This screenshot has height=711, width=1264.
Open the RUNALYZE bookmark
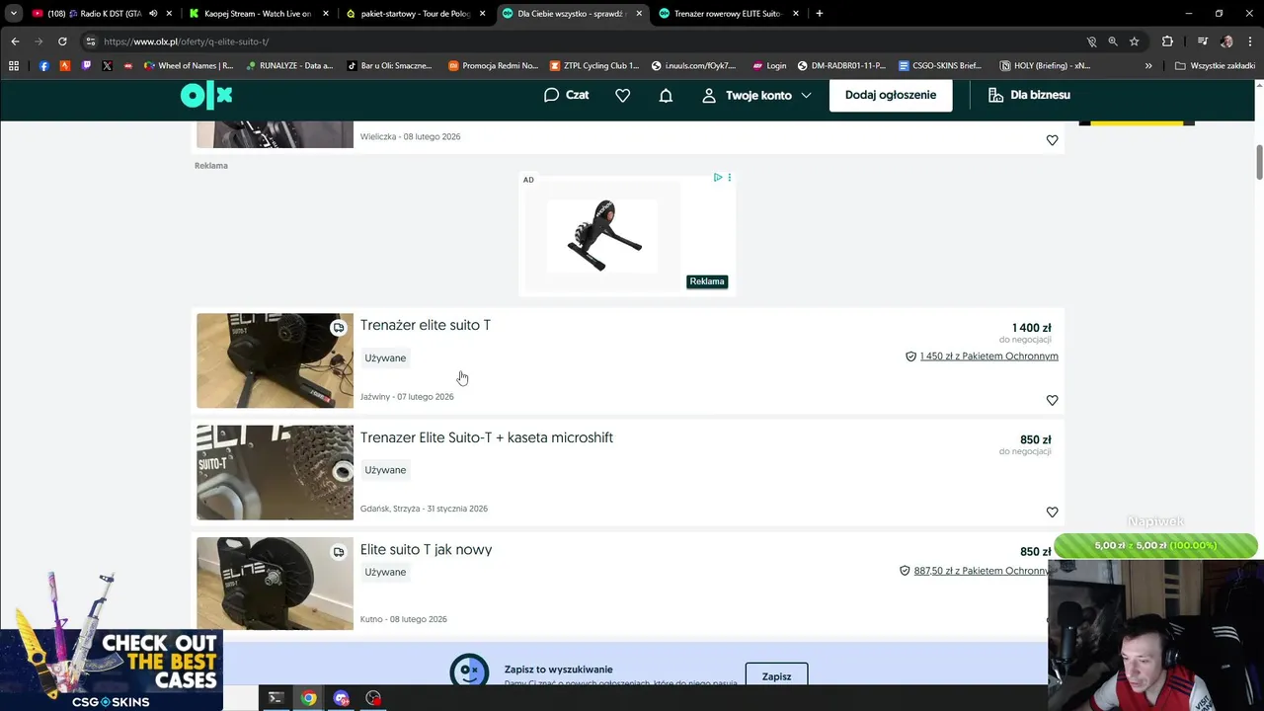(290, 66)
